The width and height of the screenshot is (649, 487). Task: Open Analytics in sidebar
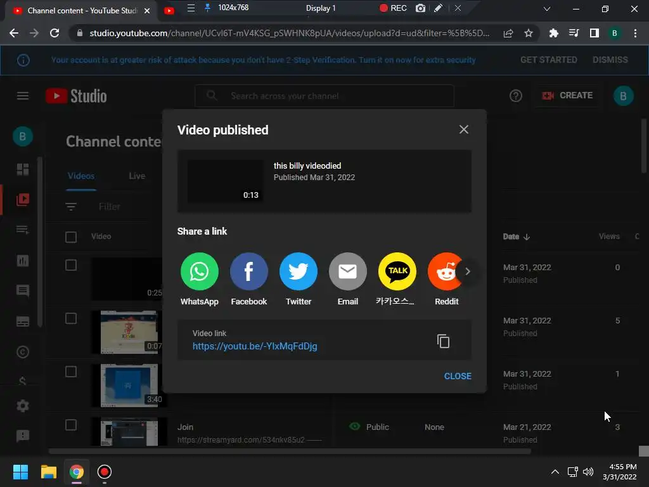[22, 261]
